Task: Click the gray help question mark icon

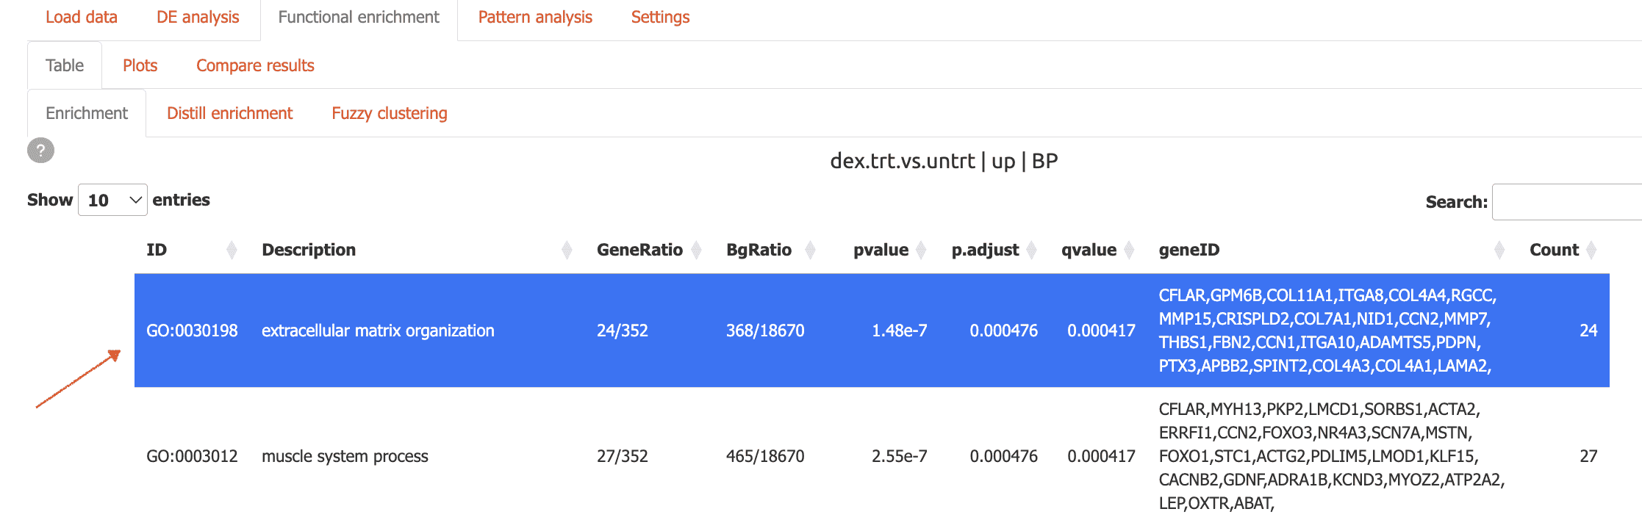Action: (40, 151)
